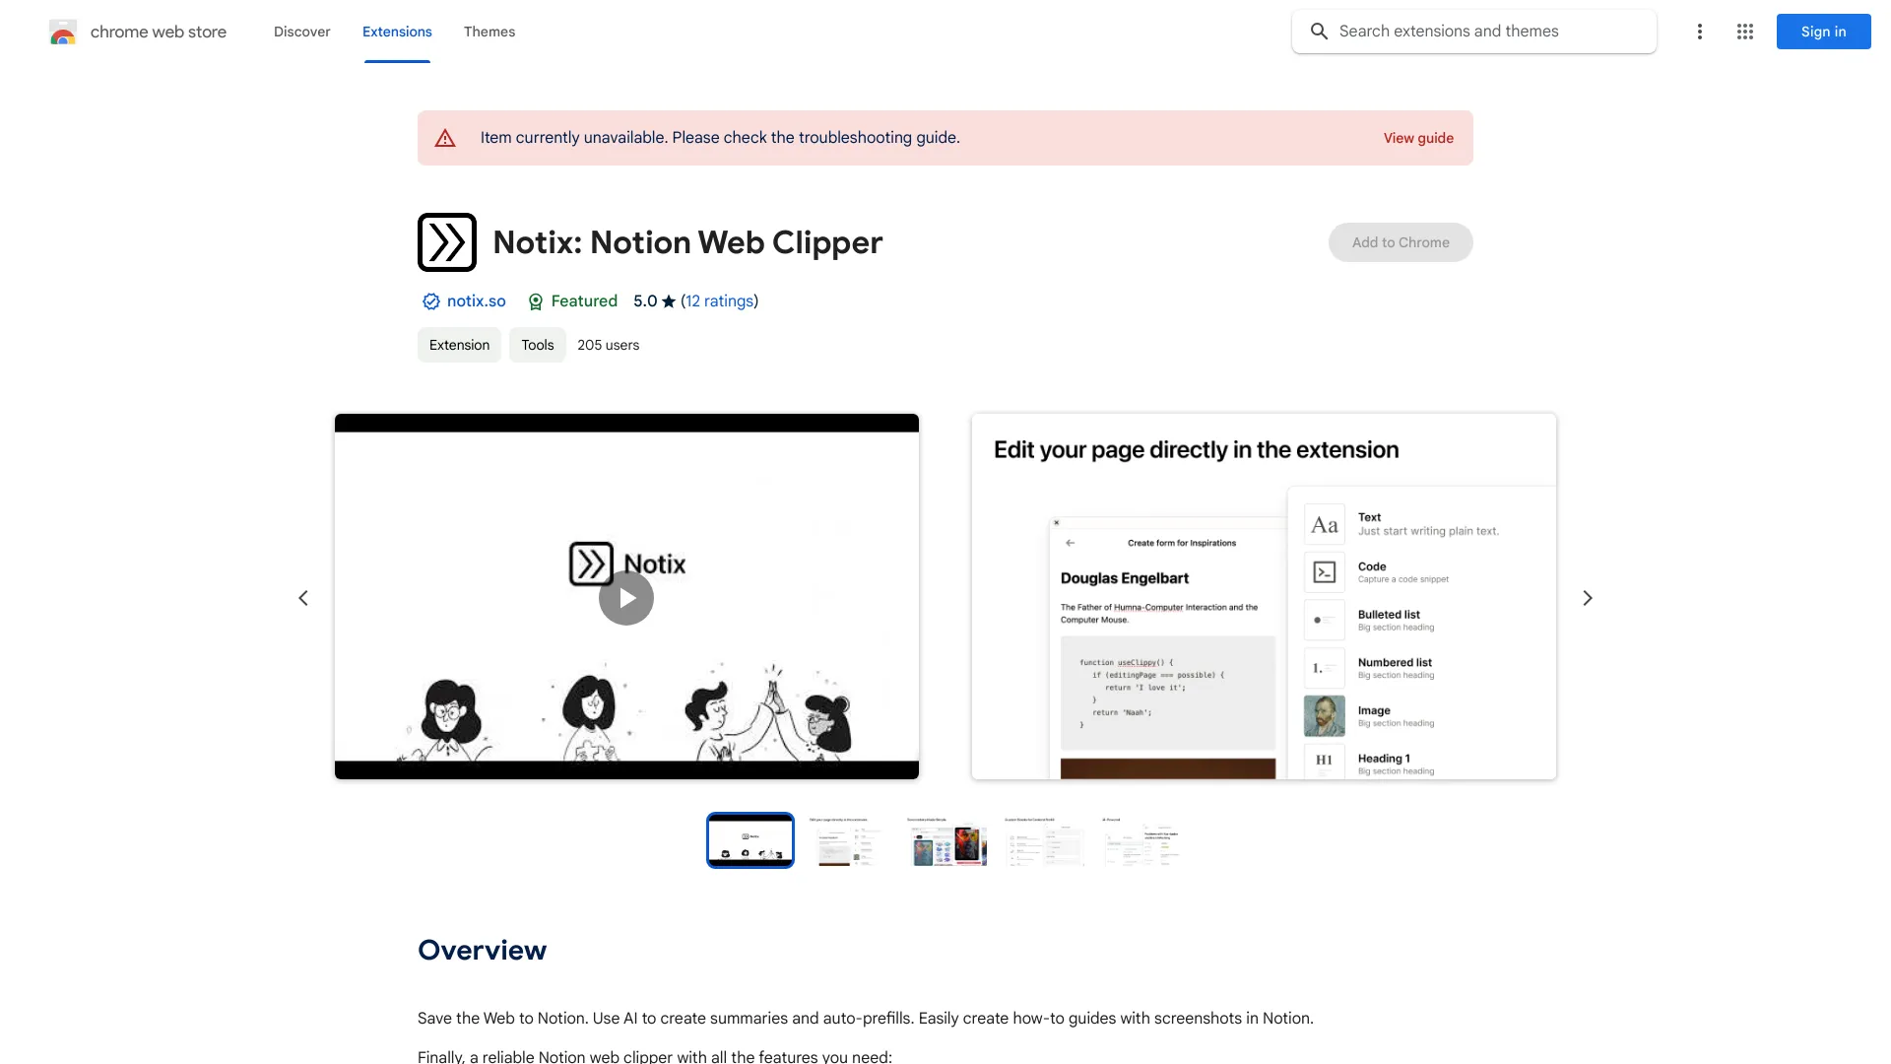Click the right navigation chevron arrow
This screenshot has width=1891, height=1064.
(x=1587, y=598)
